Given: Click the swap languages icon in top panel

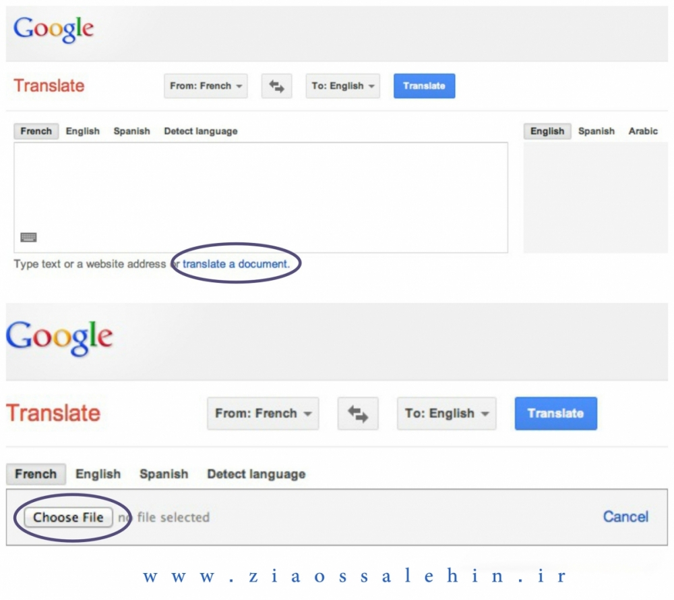Looking at the screenshot, I should pos(276,86).
